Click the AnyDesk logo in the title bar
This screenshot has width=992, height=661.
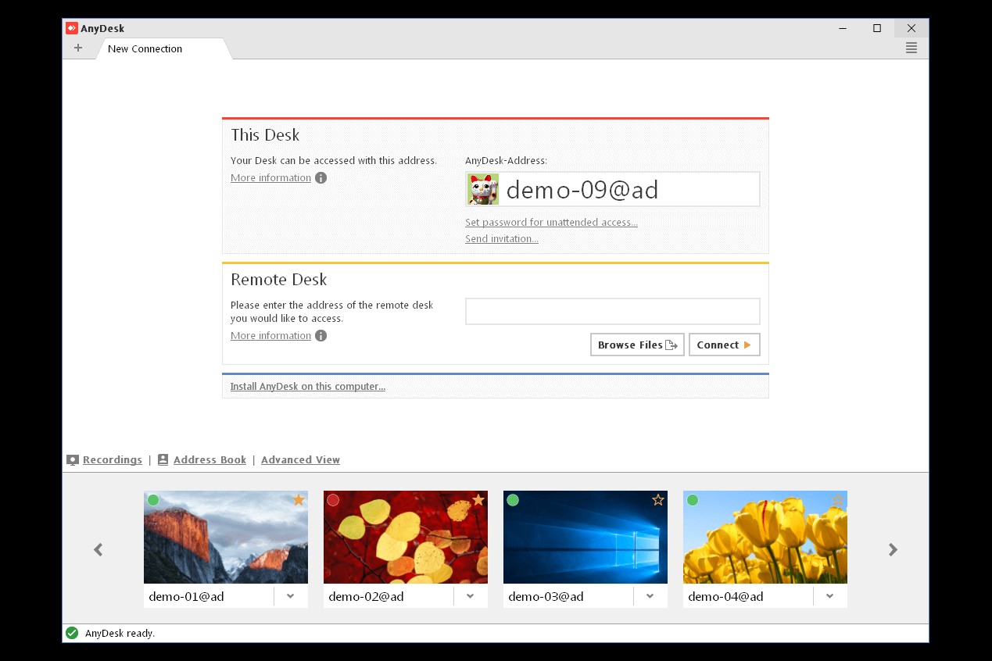click(x=72, y=28)
